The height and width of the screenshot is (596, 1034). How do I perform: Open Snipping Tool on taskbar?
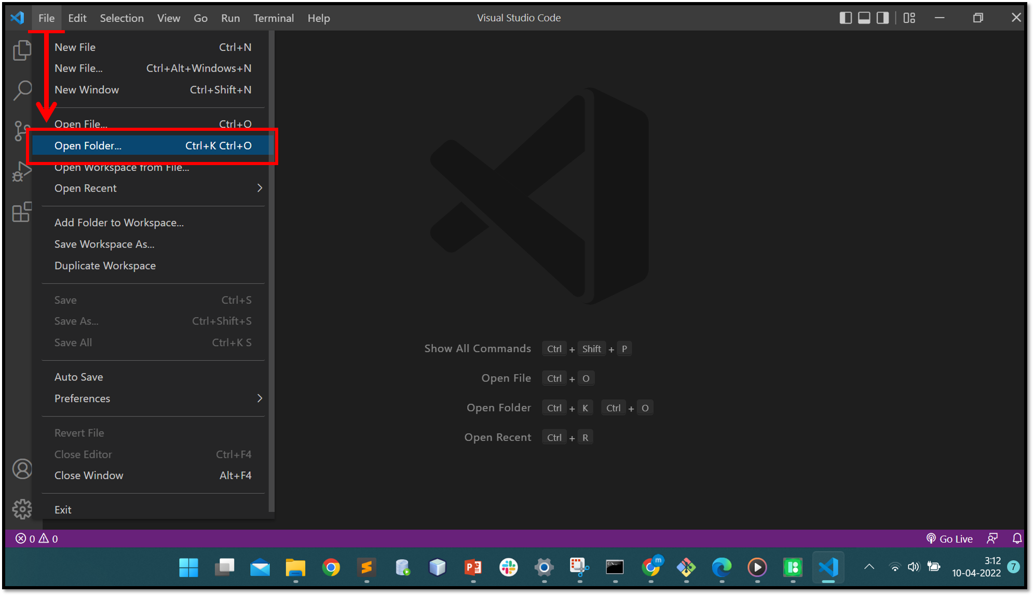[x=579, y=567]
